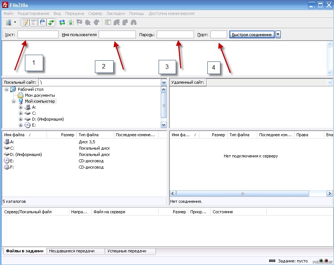Screen dimensions: 334x265
Task: Click the E: CD drive icon in file list
Action: pos(7,161)
